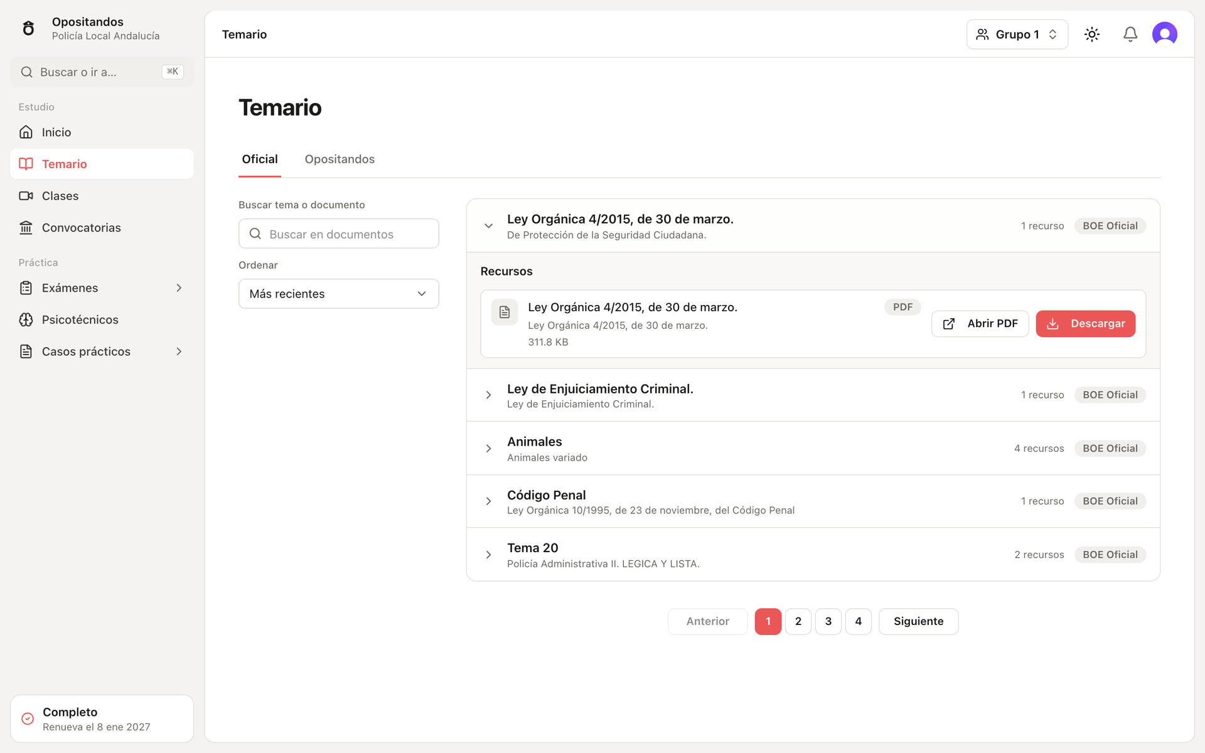Open the Grupo 1 group selector
This screenshot has height=753, width=1205.
[1017, 35]
